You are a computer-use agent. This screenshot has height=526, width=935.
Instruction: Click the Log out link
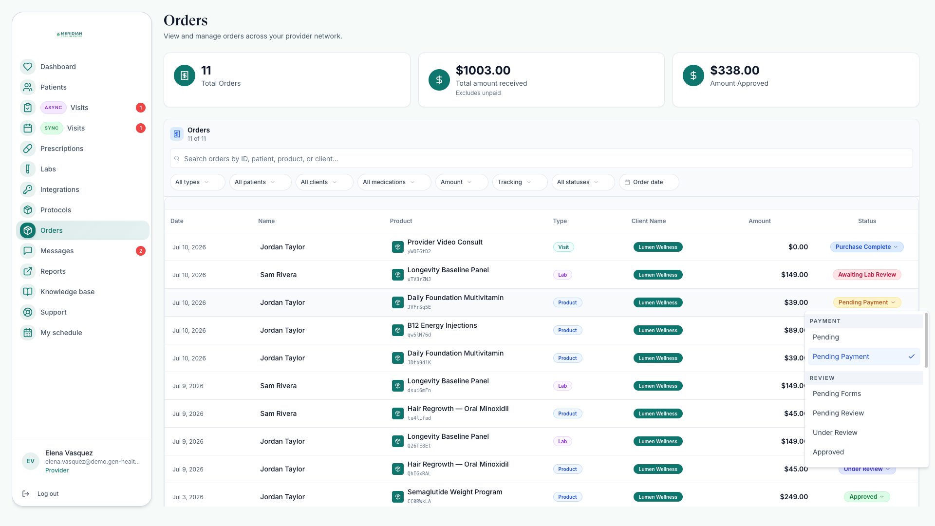tap(48, 494)
